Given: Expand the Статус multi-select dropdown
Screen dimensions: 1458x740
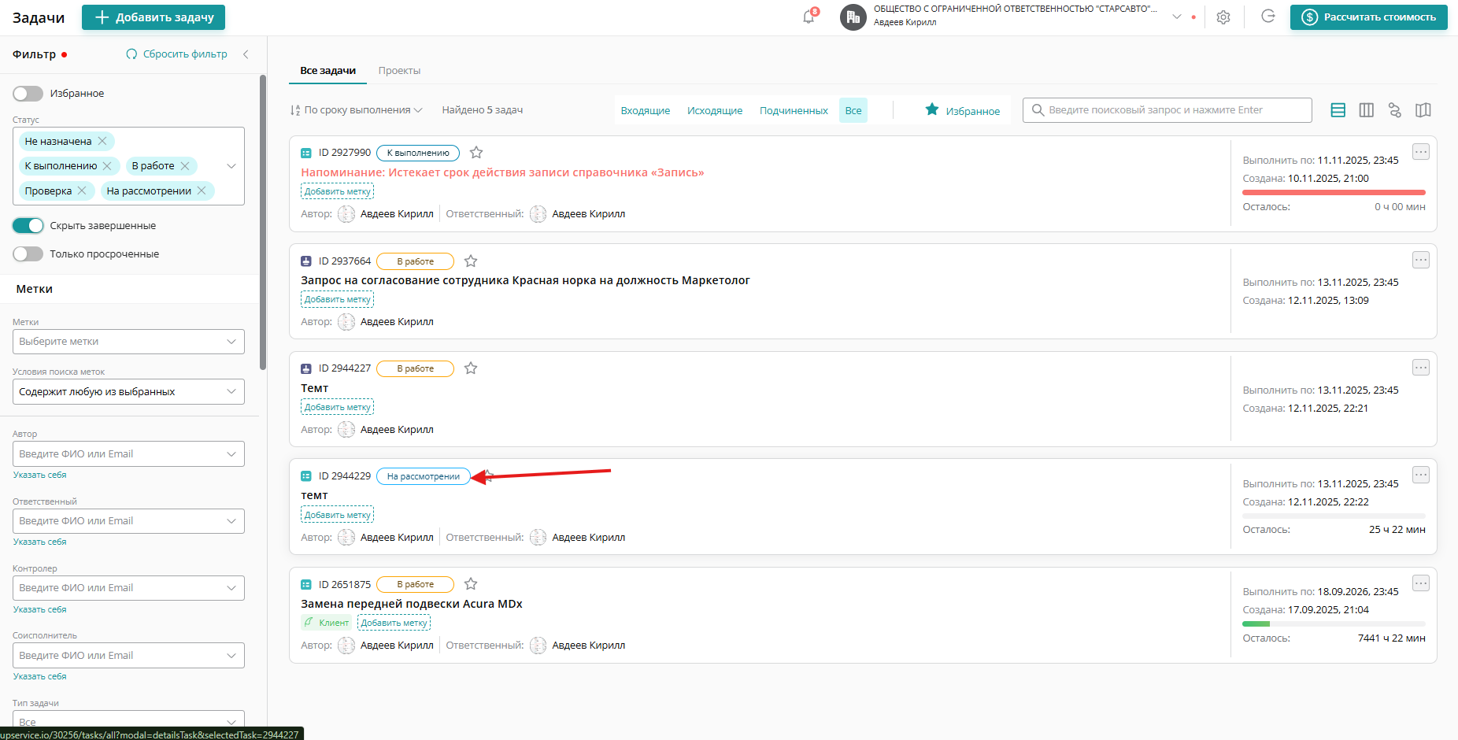Looking at the screenshot, I should click(231, 166).
